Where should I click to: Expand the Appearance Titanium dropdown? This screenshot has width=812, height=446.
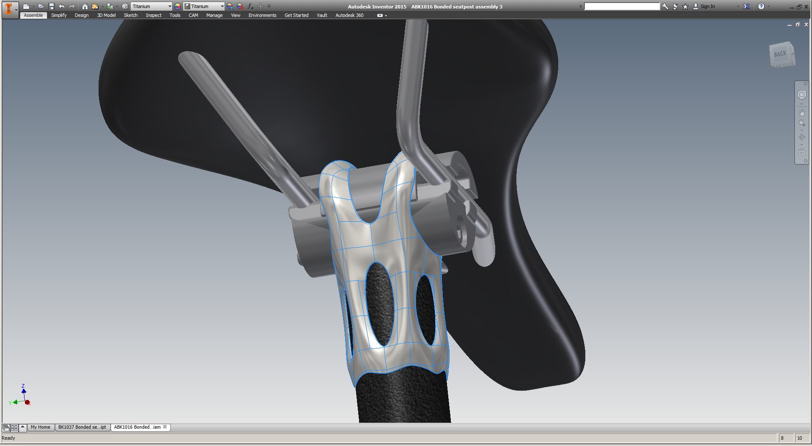tap(222, 6)
